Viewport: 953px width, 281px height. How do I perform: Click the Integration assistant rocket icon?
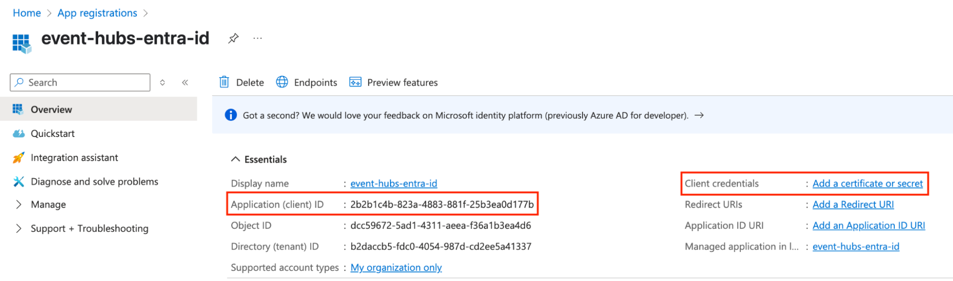(x=18, y=157)
